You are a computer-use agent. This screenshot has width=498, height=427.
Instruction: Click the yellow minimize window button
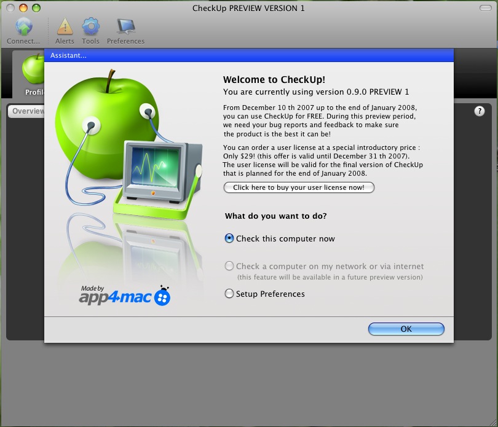[x=23, y=8]
